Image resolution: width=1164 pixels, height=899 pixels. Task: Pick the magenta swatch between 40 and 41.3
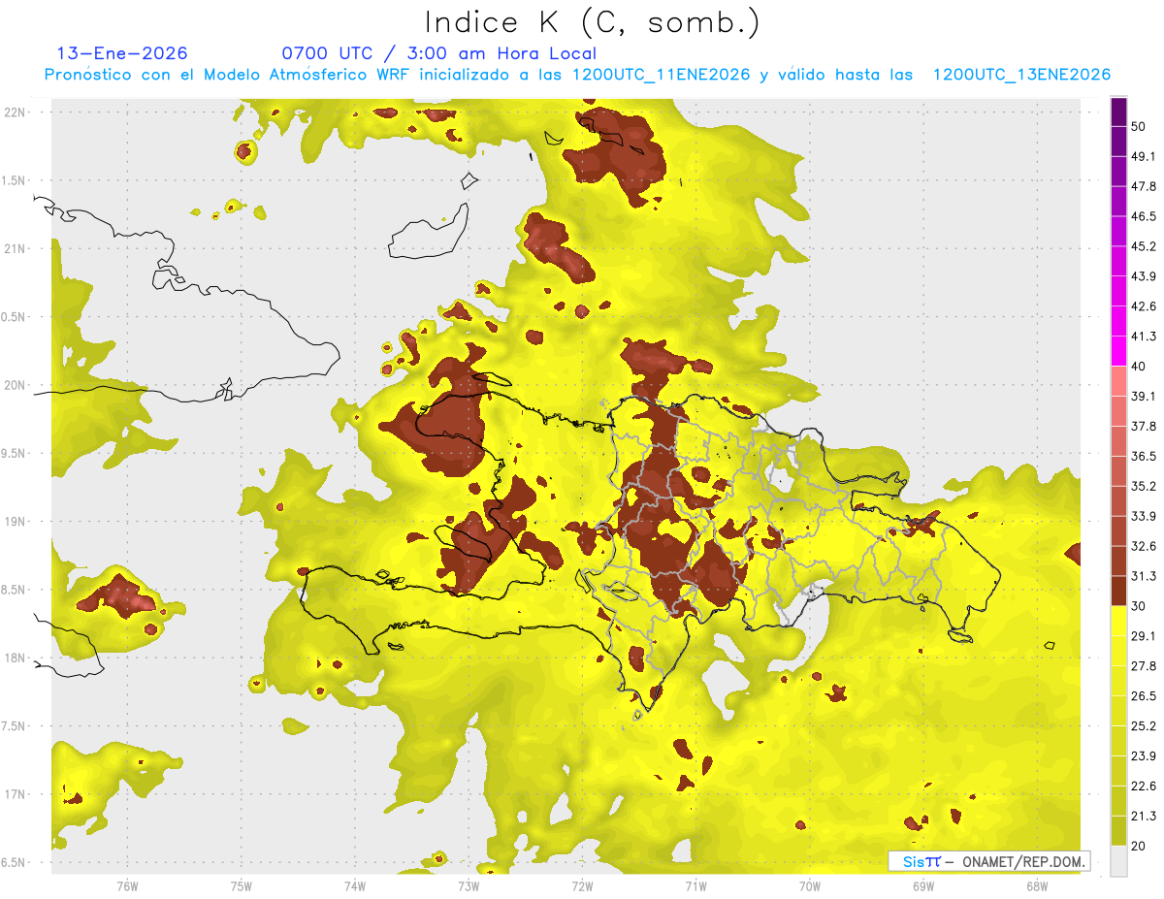[x=1118, y=351]
